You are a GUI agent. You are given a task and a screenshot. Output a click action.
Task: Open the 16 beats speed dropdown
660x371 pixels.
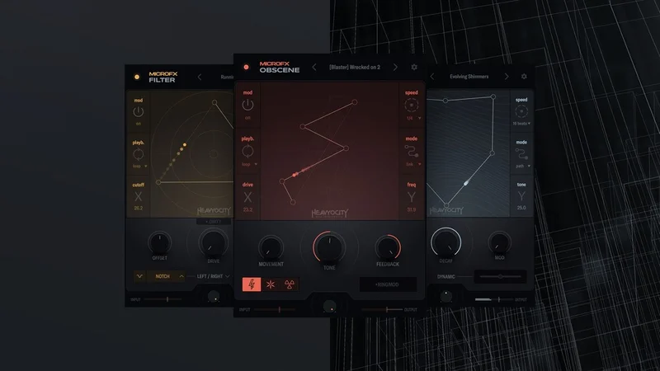tap(521, 124)
